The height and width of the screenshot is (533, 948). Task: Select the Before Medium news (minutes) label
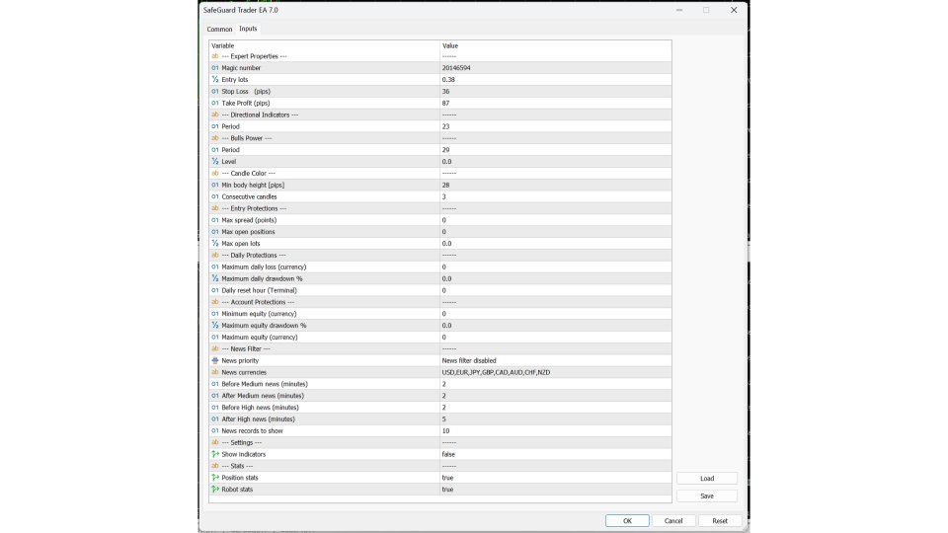pyautogui.click(x=265, y=384)
